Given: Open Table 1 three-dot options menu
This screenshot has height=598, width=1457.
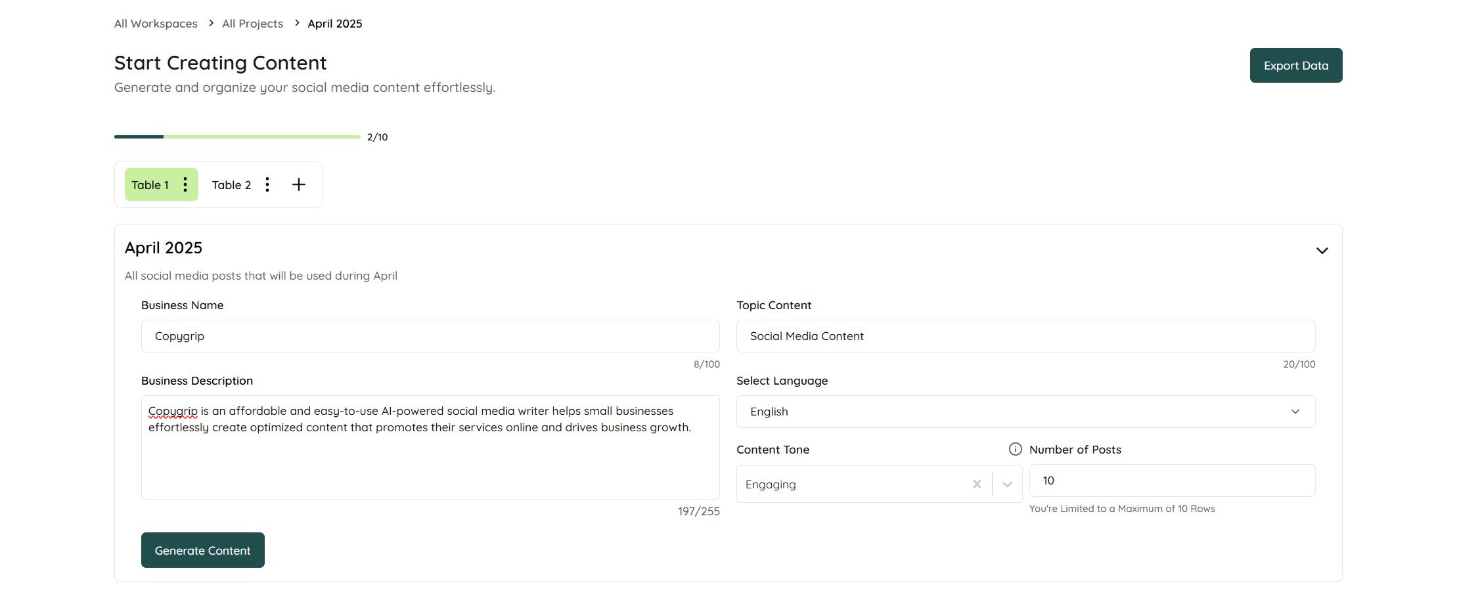Looking at the screenshot, I should click(x=185, y=184).
